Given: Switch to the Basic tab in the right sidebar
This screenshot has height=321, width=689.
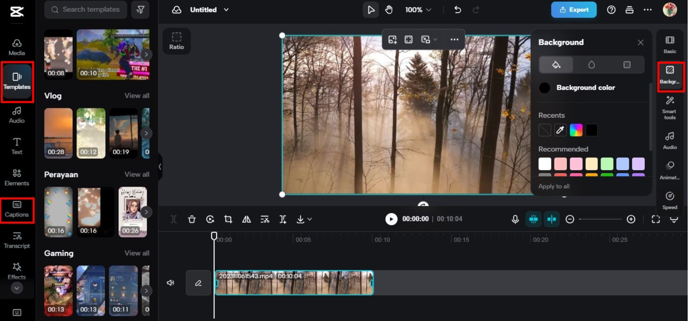Looking at the screenshot, I should point(670,44).
